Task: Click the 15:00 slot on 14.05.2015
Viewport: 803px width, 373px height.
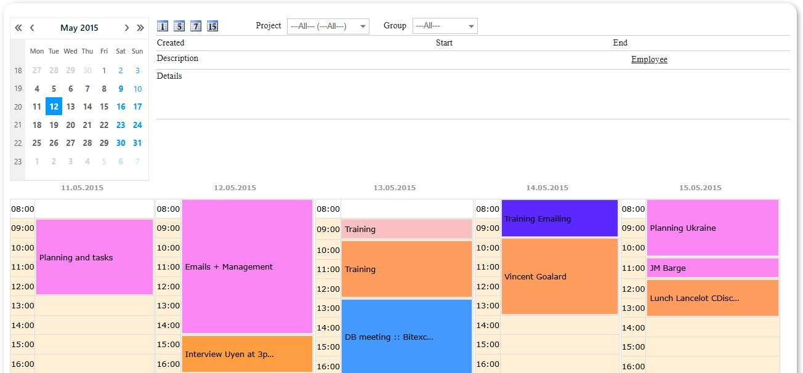Action: pyautogui.click(x=560, y=344)
